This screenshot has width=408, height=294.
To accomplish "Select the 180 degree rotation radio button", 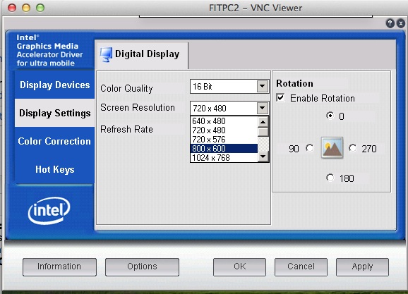I will click(x=330, y=178).
